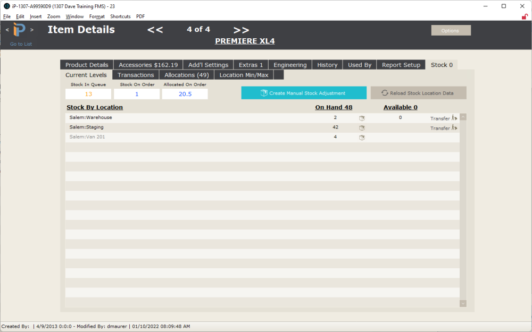Click the box icon in Salem:Warehouse row

point(362,118)
